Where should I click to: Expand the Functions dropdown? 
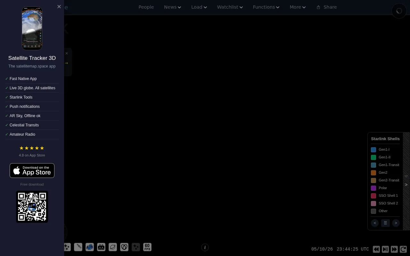click(266, 7)
